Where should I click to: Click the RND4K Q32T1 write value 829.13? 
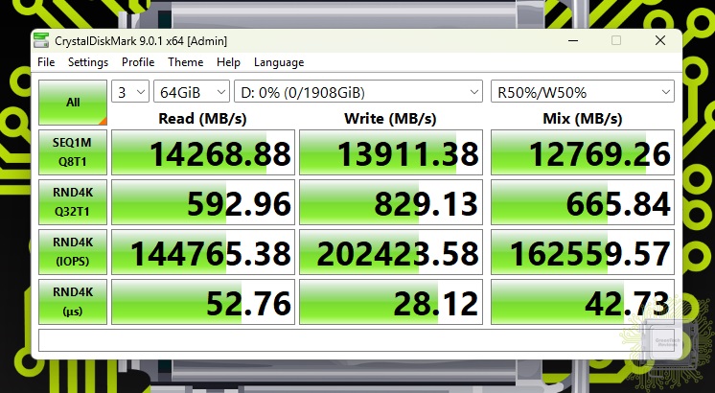(x=391, y=202)
